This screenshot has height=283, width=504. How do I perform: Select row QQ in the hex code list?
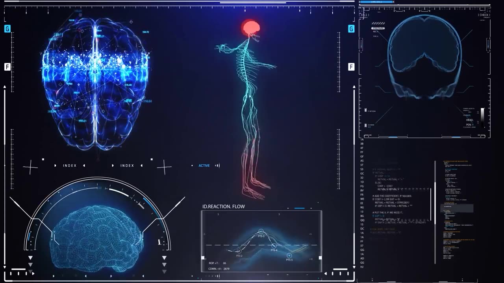[362, 220]
